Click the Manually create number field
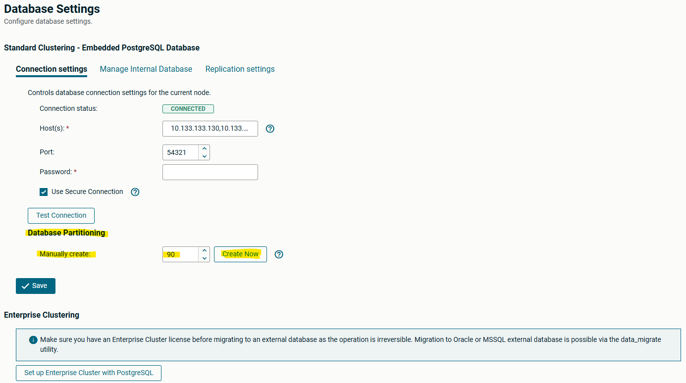The width and height of the screenshot is (686, 383). (x=181, y=254)
